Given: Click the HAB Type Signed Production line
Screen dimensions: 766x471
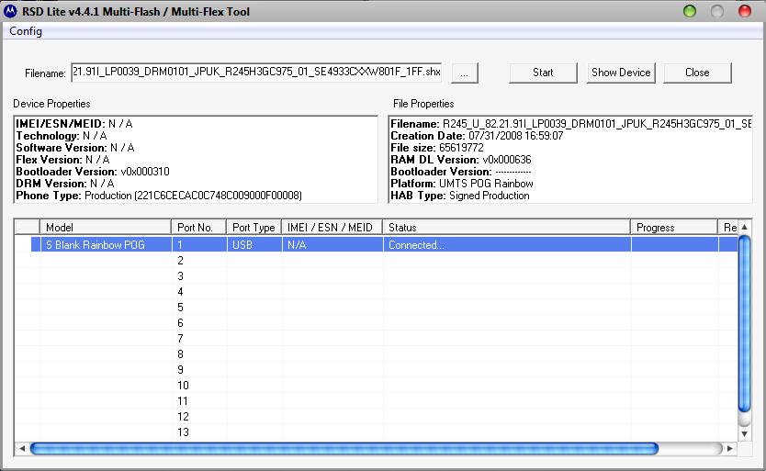Looking at the screenshot, I should click(x=460, y=196).
